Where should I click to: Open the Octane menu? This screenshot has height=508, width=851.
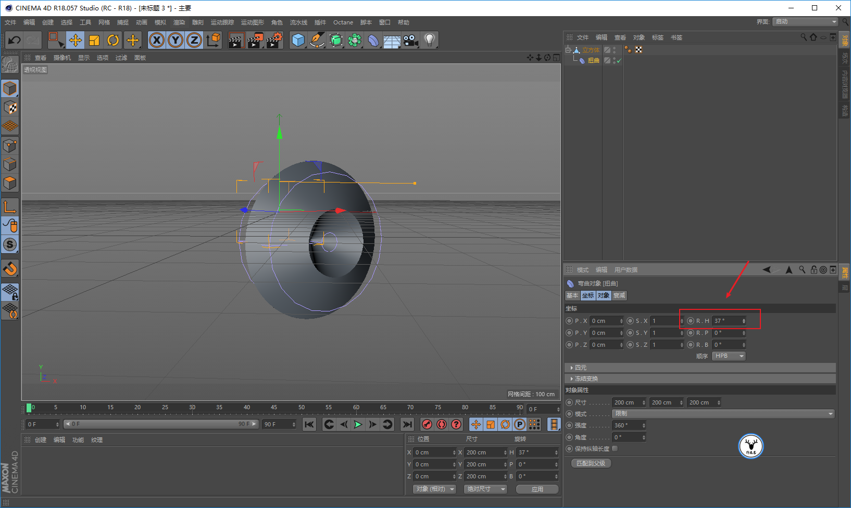(343, 22)
